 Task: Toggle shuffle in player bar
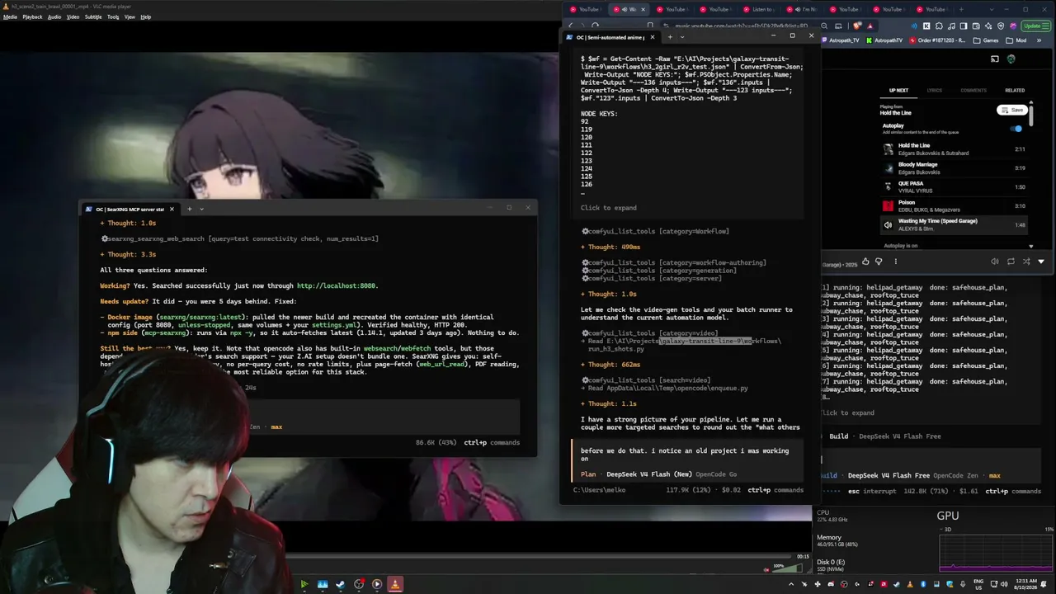click(x=1026, y=262)
